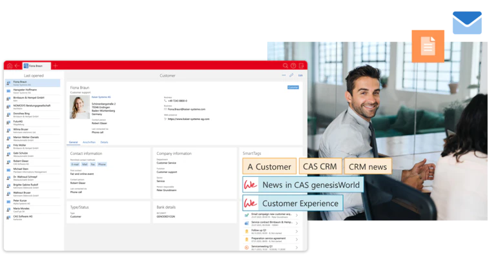
Task: Click the Edit button
Action: pos(300,76)
